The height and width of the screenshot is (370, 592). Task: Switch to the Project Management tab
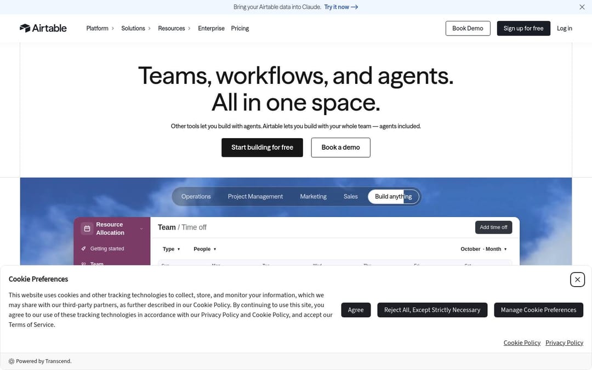click(x=255, y=196)
